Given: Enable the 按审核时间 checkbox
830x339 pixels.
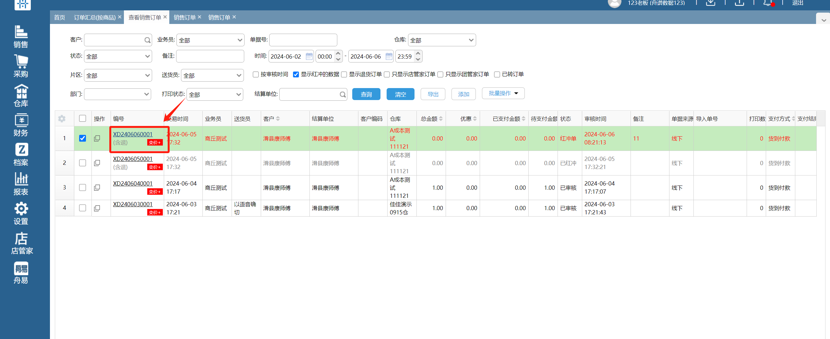Looking at the screenshot, I should pos(256,74).
